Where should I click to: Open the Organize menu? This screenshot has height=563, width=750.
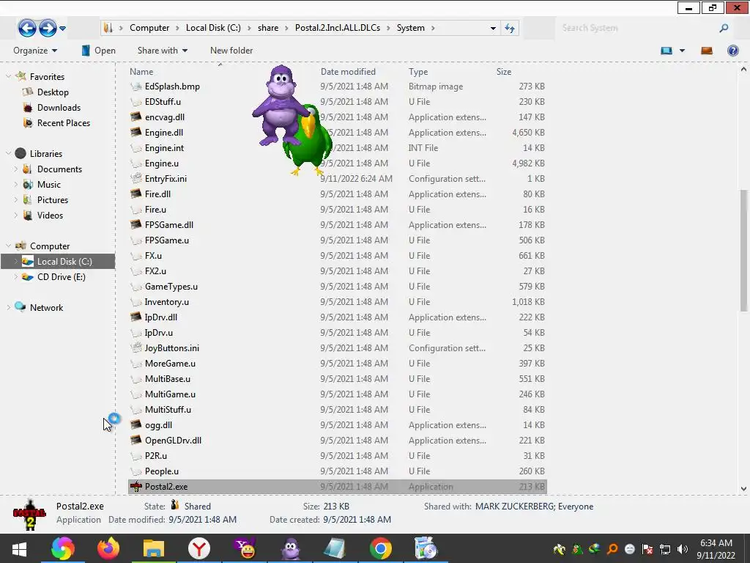pyautogui.click(x=35, y=51)
